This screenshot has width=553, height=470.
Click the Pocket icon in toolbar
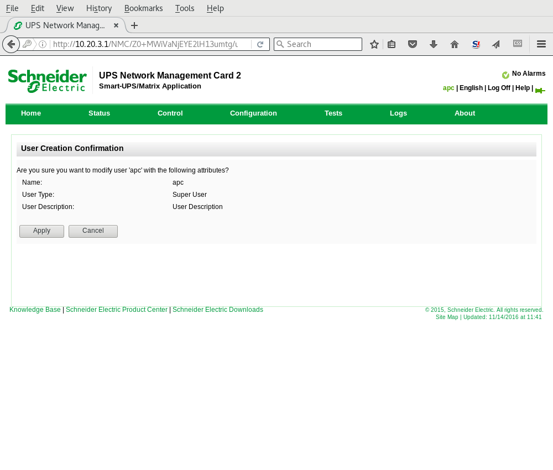413,44
